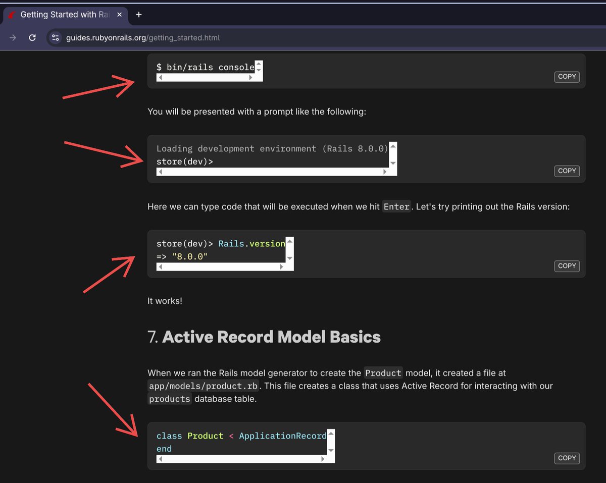The height and width of the screenshot is (483, 606).
Task: Click scroll-left arrow in class Product block
Action: 160,459
